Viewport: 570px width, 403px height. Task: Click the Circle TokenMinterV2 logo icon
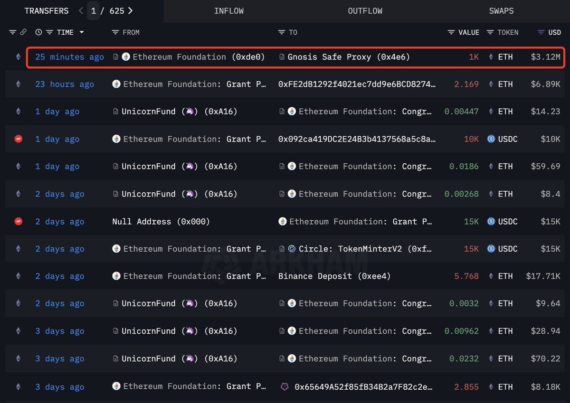(292, 249)
